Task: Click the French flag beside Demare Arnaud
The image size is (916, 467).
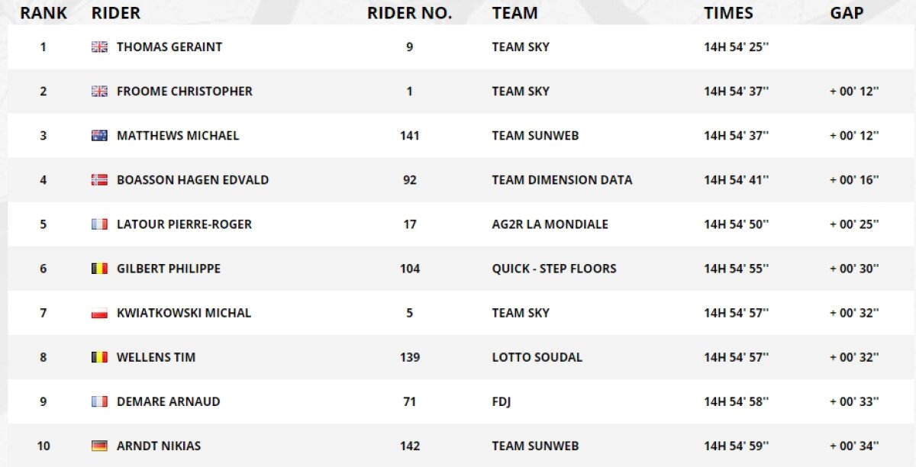Action: click(x=99, y=401)
